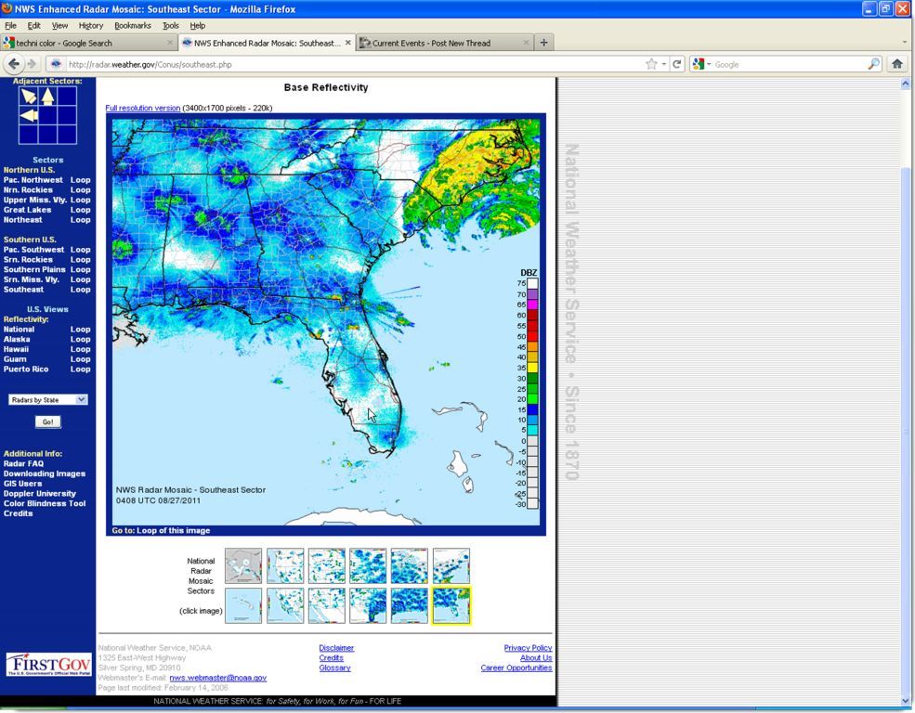Click the northwest arrow in Adjacent Sectors
Screen dimensions: 915x713
tap(29, 97)
